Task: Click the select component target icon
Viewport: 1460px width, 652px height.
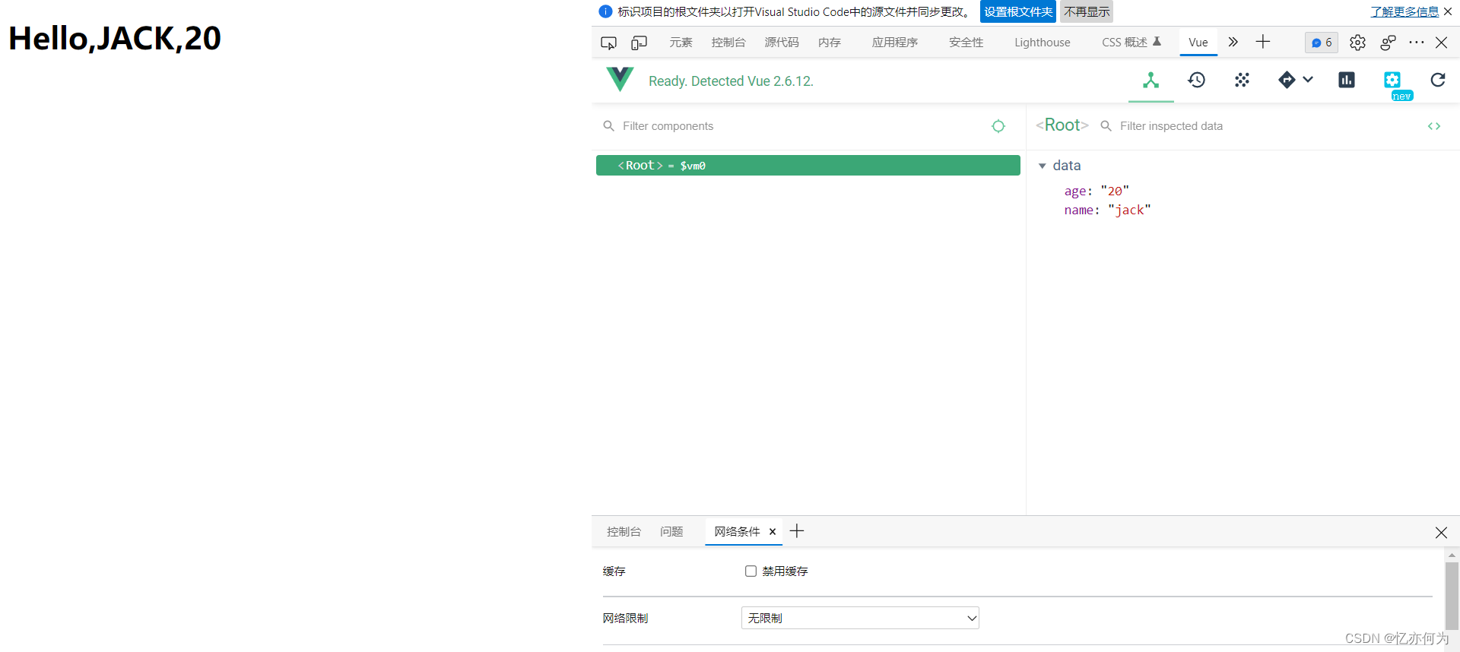Action: (x=998, y=126)
